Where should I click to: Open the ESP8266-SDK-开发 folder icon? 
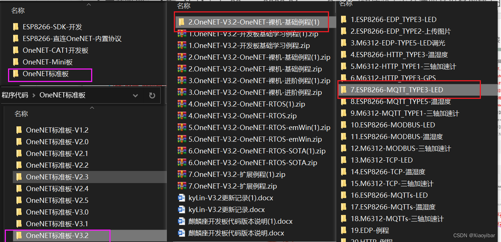15,27
